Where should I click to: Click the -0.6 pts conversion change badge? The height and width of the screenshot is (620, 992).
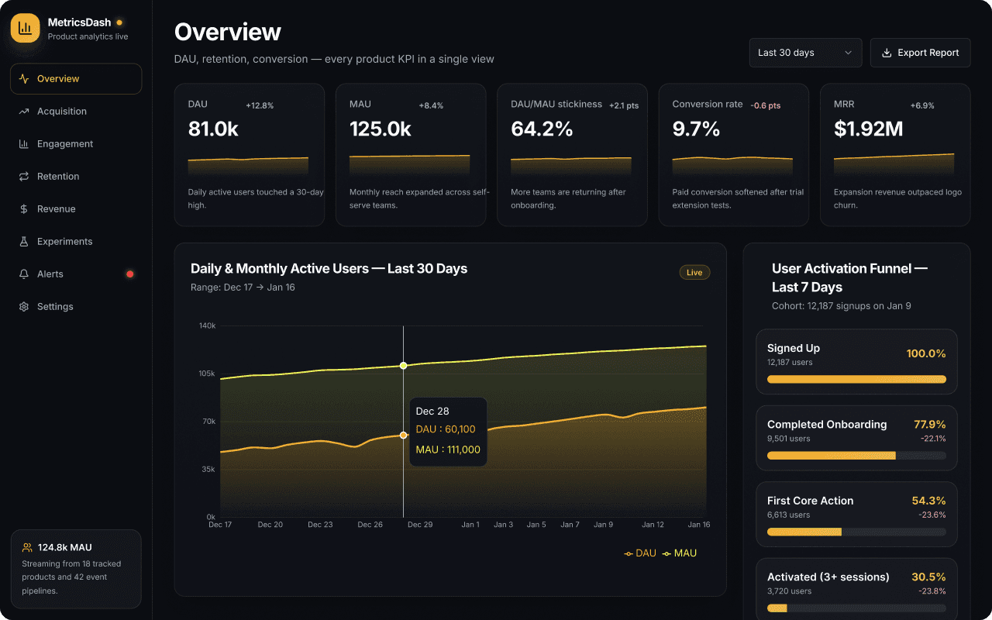766,105
